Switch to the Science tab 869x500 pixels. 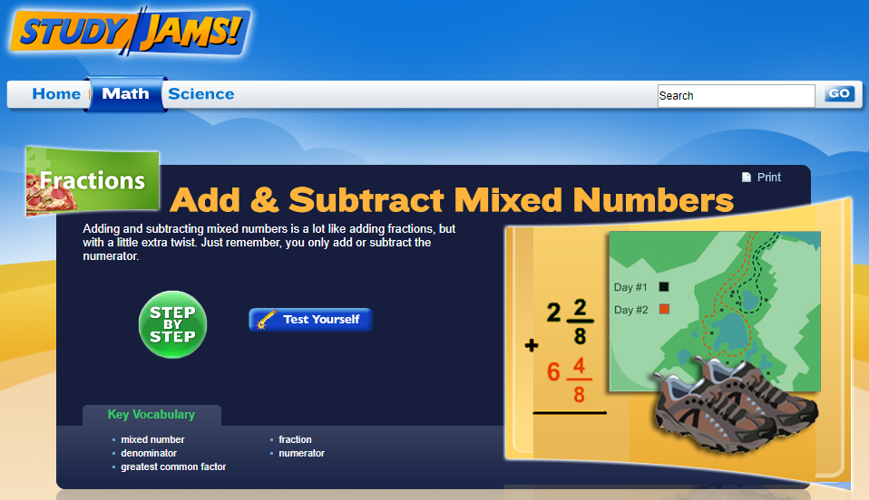200,94
